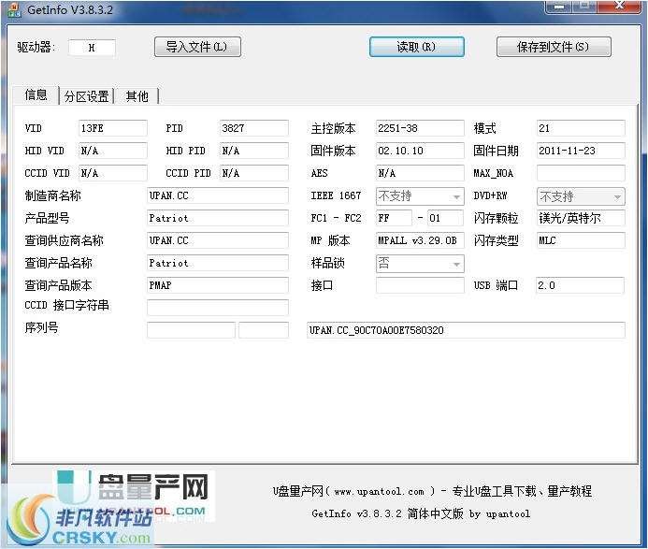The width and height of the screenshot is (648, 549).
Task: Click the 查询产品名称 field
Action: (217, 263)
